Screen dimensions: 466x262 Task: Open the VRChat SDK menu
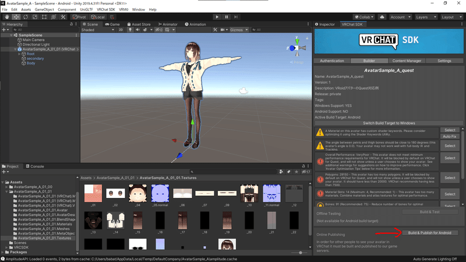pyautogui.click(x=106, y=9)
